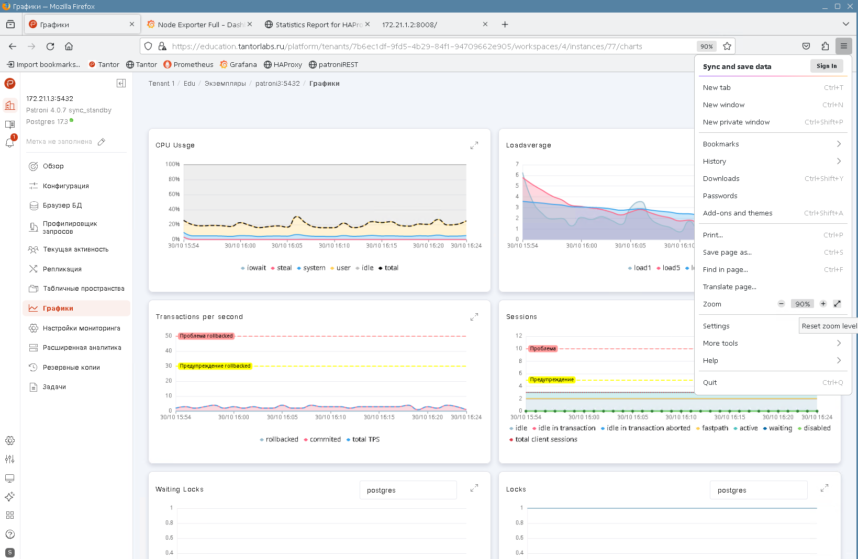858x559 pixels.
Task: Enter fullscreen from Zoom row icon
Action: [x=837, y=304]
